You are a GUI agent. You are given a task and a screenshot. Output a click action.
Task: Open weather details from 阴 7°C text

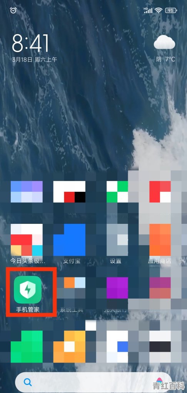coord(165,59)
